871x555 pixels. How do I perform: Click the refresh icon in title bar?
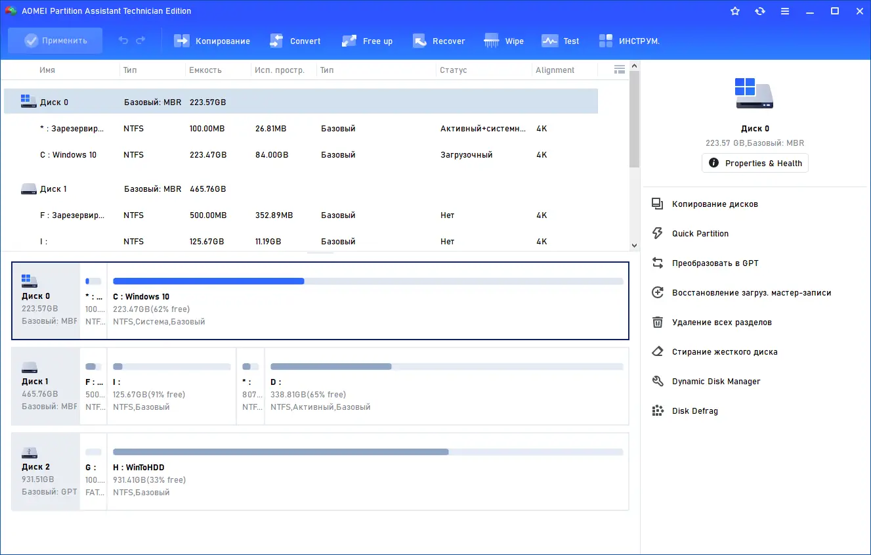(760, 11)
